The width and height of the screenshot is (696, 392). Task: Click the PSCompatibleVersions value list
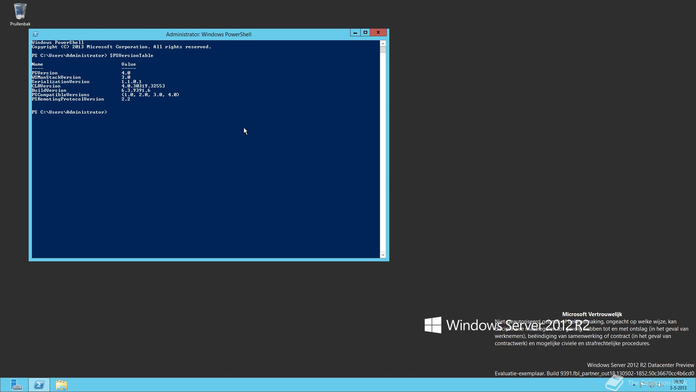pos(150,95)
